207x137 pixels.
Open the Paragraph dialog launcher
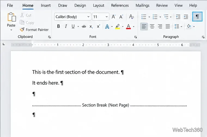[203, 37]
